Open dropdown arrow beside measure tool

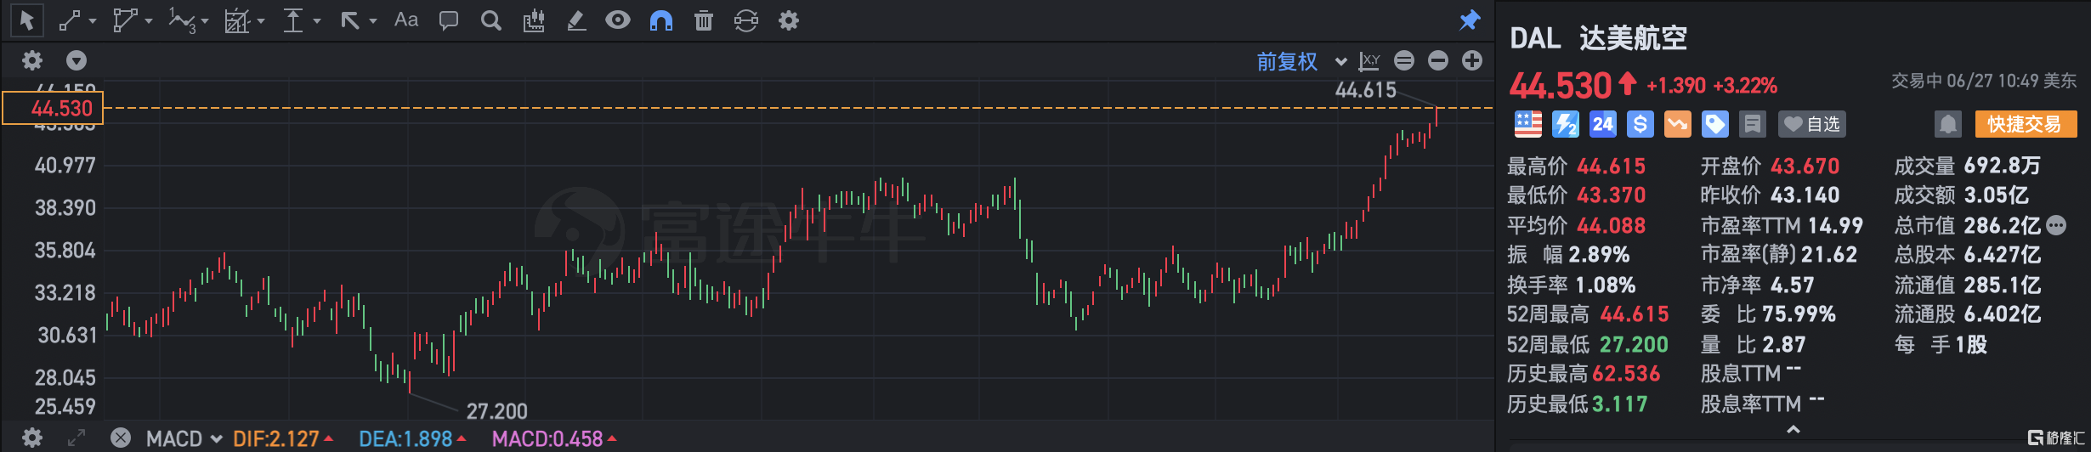coord(317,21)
